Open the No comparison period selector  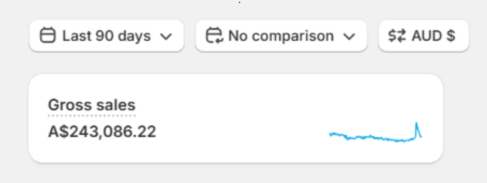point(282,36)
